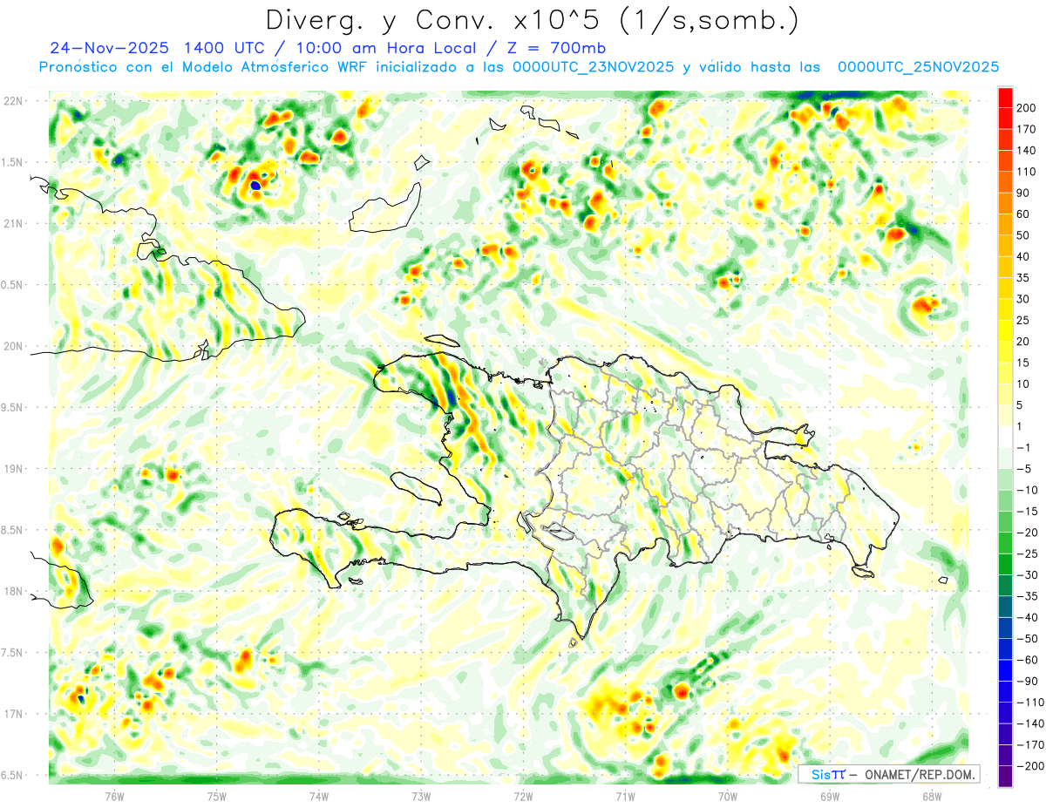Image resolution: width=1046 pixels, height=808 pixels.
Task: Click the '70W' longitude axis label
Action: 727,797
